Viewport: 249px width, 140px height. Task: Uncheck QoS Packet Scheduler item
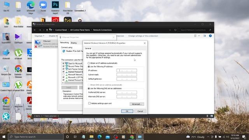pos(63,69)
